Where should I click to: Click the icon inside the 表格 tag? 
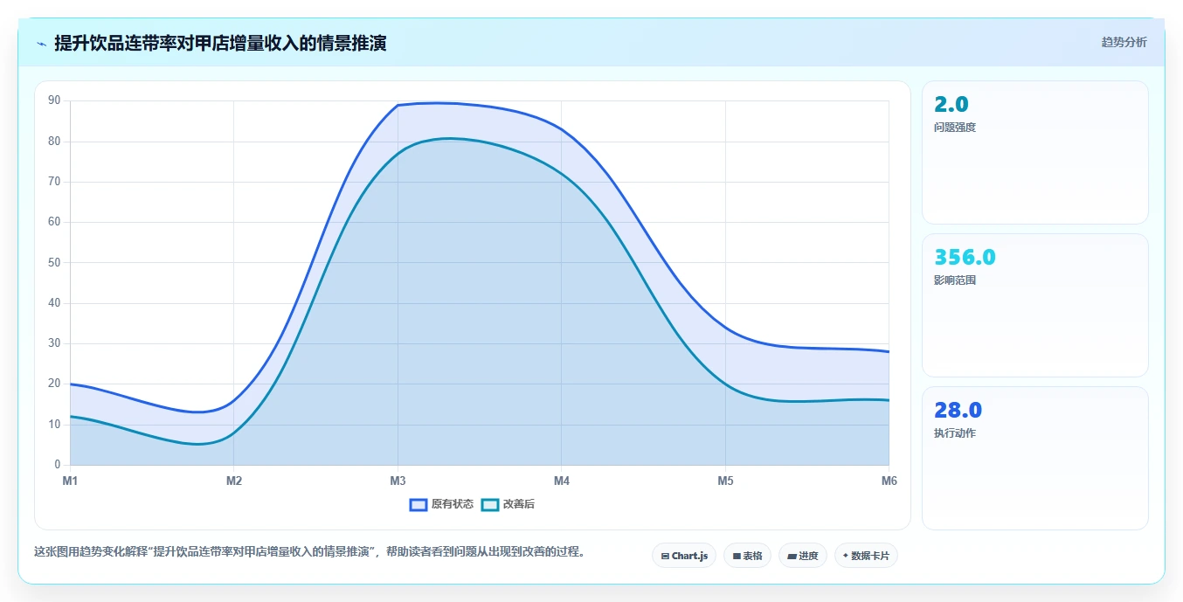(x=737, y=556)
